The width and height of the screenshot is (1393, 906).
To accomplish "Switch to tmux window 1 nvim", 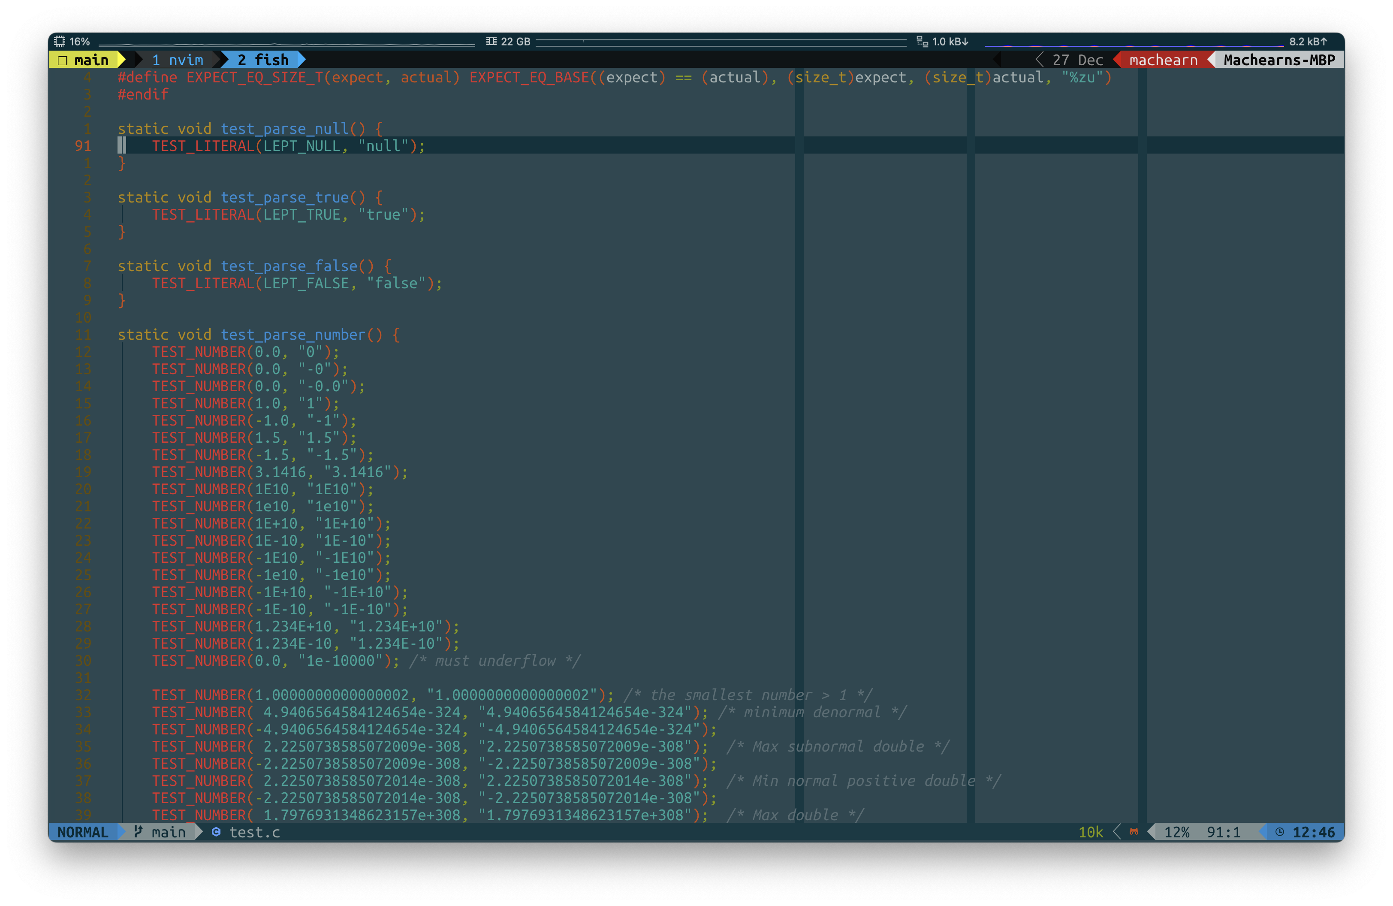I will (178, 60).
